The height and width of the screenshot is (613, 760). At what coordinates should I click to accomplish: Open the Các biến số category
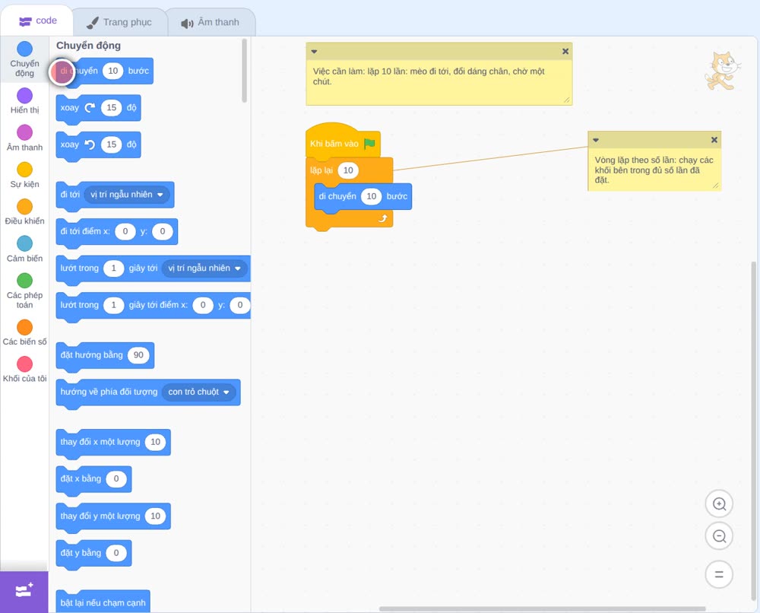point(25,332)
